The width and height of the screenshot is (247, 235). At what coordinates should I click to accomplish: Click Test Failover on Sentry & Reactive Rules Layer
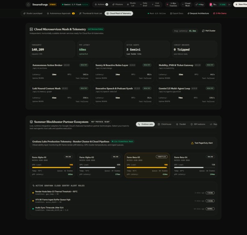coord(145,78)
